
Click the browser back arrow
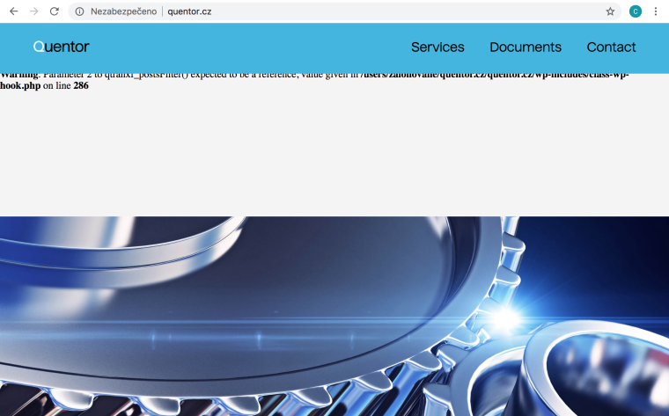pyautogui.click(x=13, y=11)
